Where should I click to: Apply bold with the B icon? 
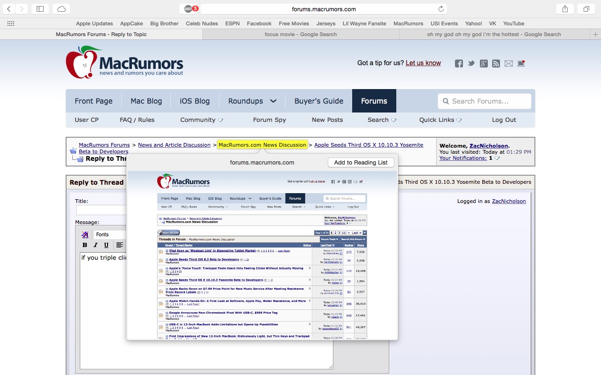85,245
